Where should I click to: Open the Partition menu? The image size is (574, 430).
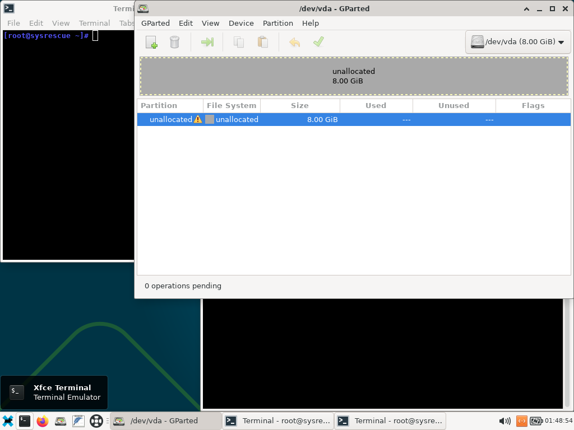[x=278, y=23]
